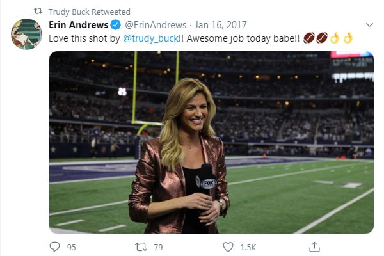Open Erin Andrews' profile avatar

[x=26, y=34]
